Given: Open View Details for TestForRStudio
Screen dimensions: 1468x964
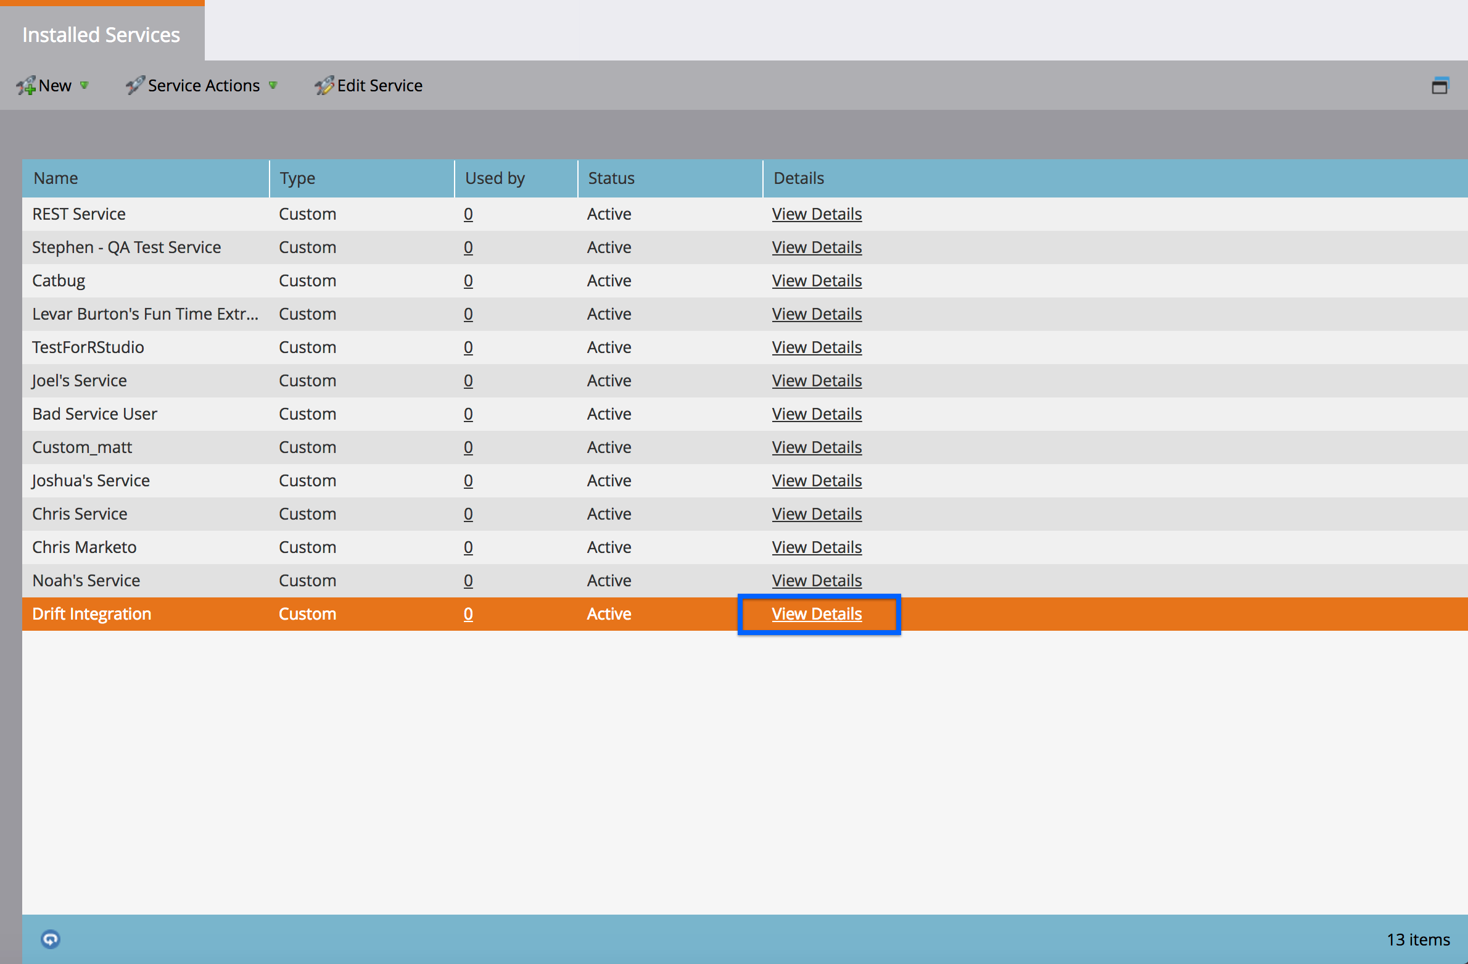Looking at the screenshot, I should click(817, 347).
